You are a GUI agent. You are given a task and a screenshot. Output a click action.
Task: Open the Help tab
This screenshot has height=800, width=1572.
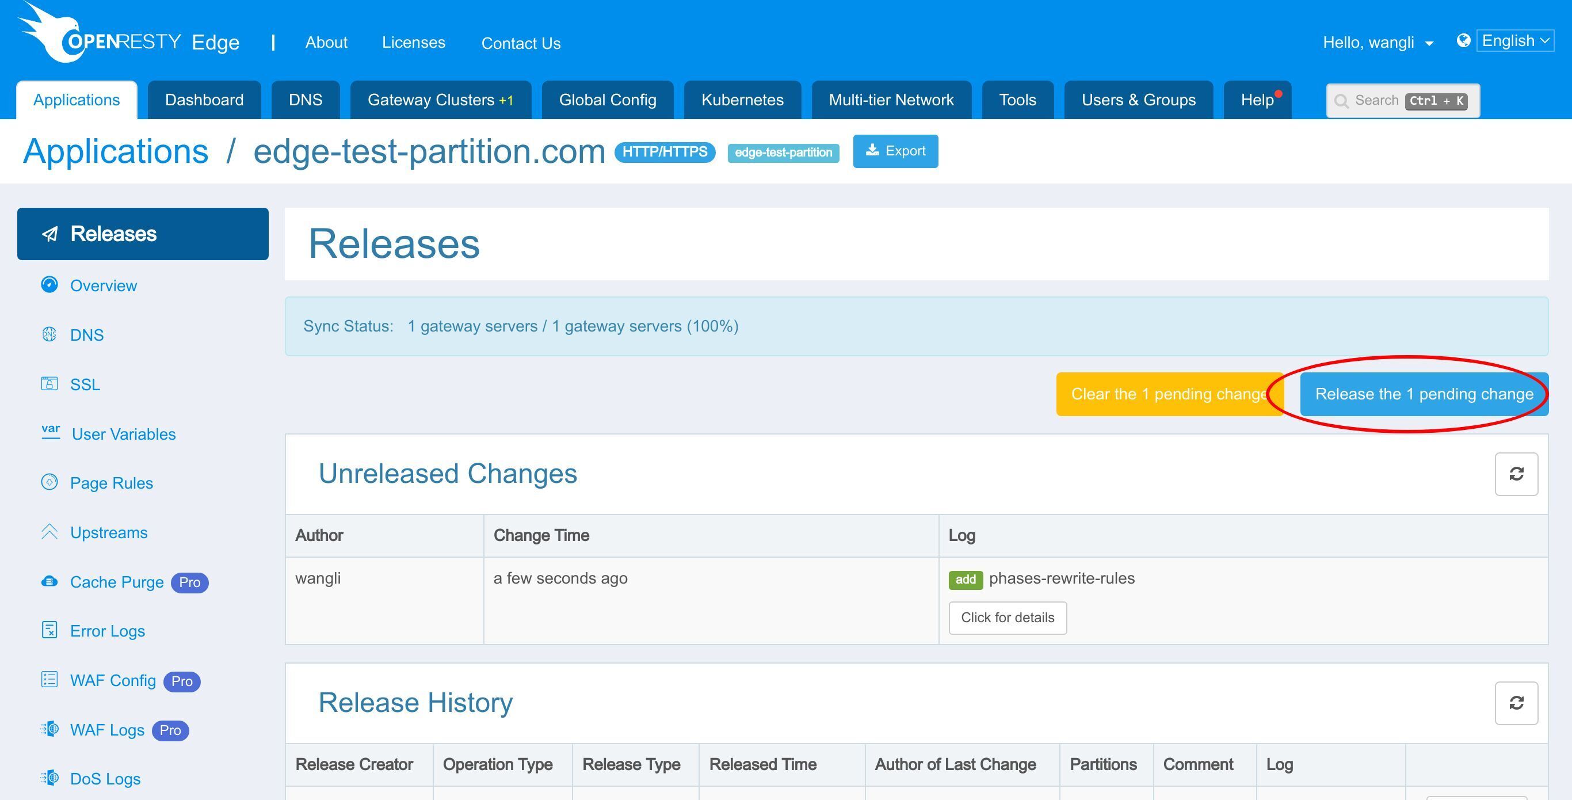(x=1257, y=100)
